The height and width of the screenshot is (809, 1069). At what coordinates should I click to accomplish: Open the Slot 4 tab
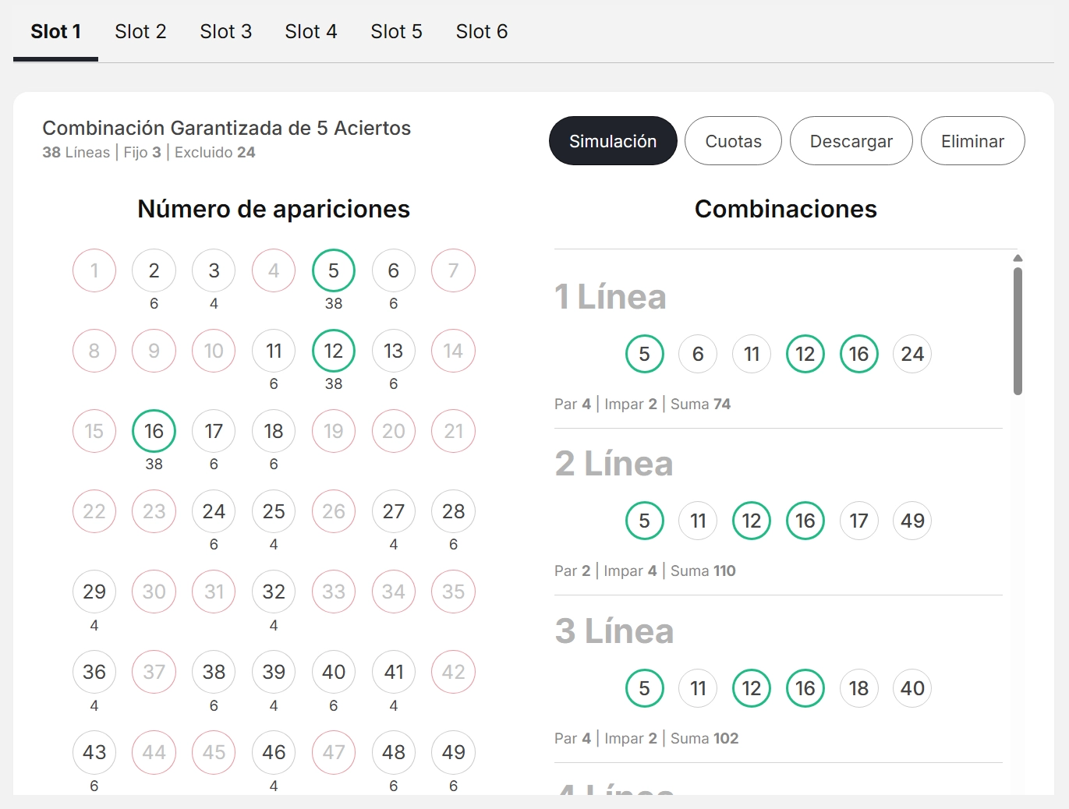(310, 31)
